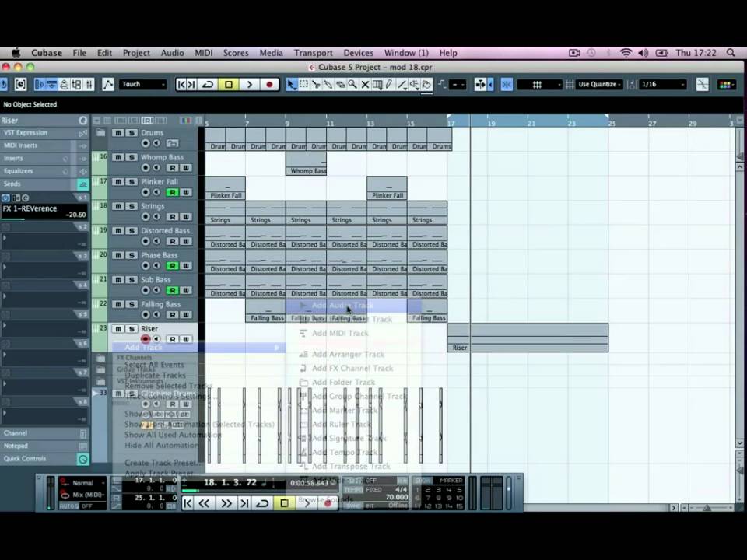Screen dimensions: 747x560
Task: Open the Mix (MIDI) cycle record dropdown
Action: coord(83,495)
